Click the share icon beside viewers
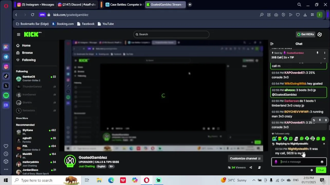 tap(251, 168)
